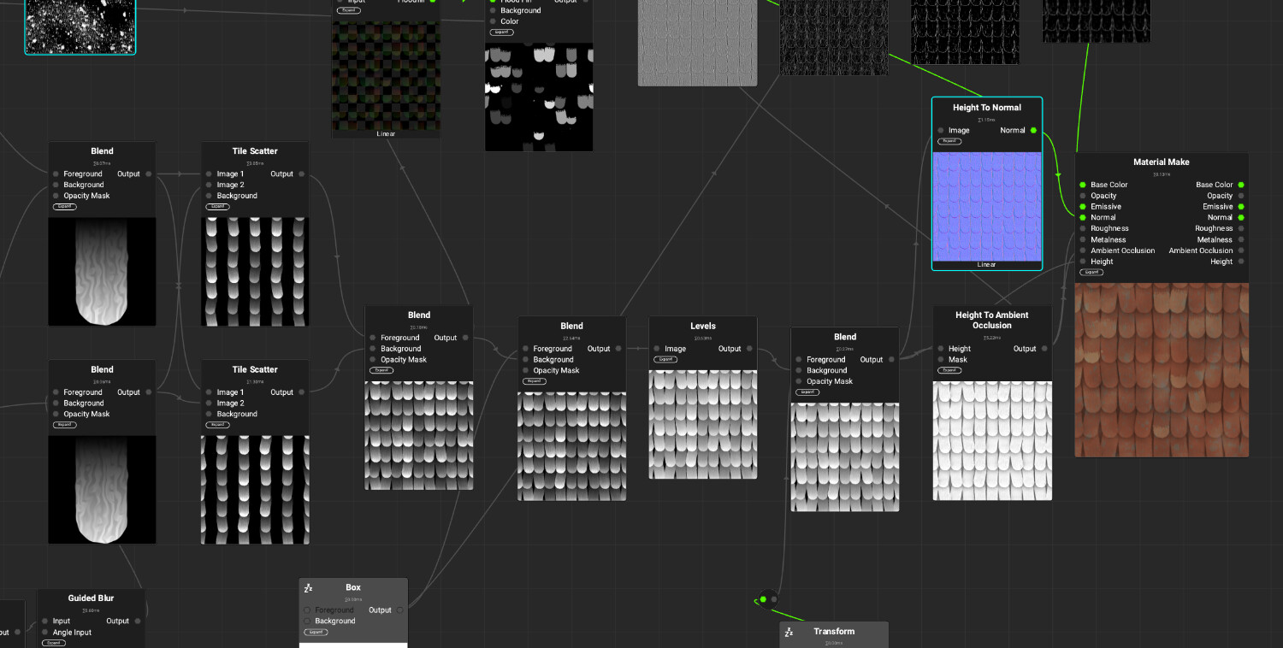
Task: Click Metalness output port on Material Make
Action: pyautogui.click(x=1241, y=240)
